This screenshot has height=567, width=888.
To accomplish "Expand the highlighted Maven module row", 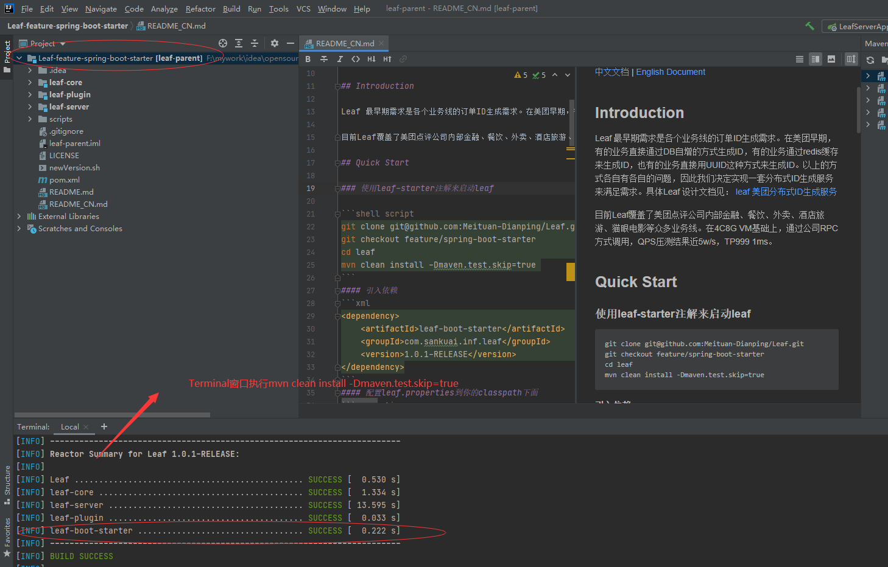I will tap(868, 76).
